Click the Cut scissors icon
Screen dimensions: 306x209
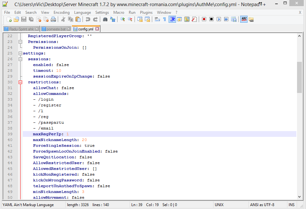point(63,19)
